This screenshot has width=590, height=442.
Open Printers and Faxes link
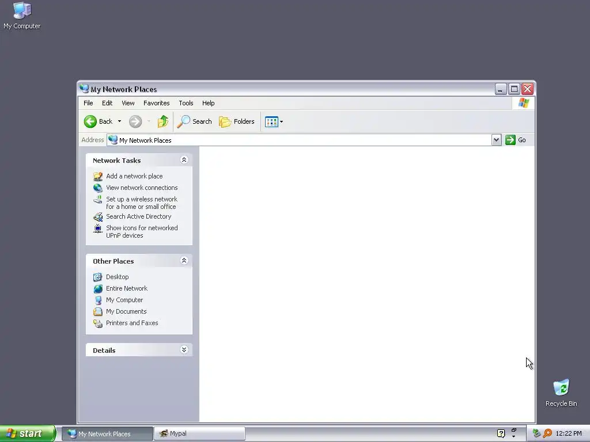point(132,323)
